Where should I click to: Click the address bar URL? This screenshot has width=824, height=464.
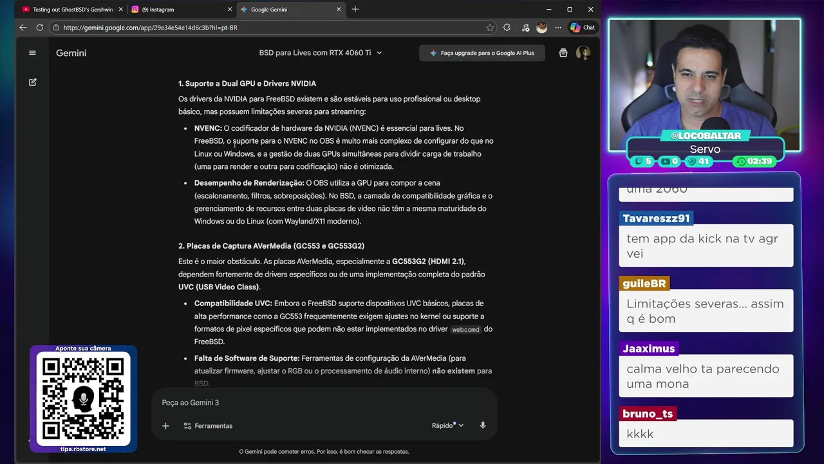150,28
